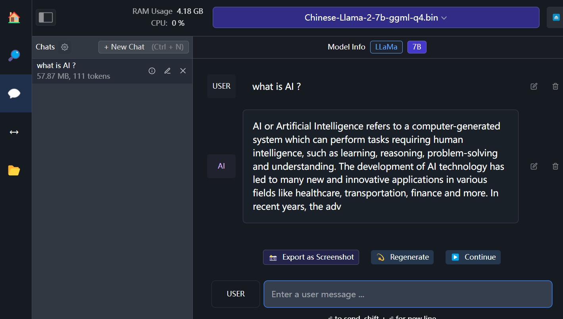The width and height of the screenshot is (563, 319).
Task: Open the My Models folder page
Action: pyautogui.click(x=14, y=170)
